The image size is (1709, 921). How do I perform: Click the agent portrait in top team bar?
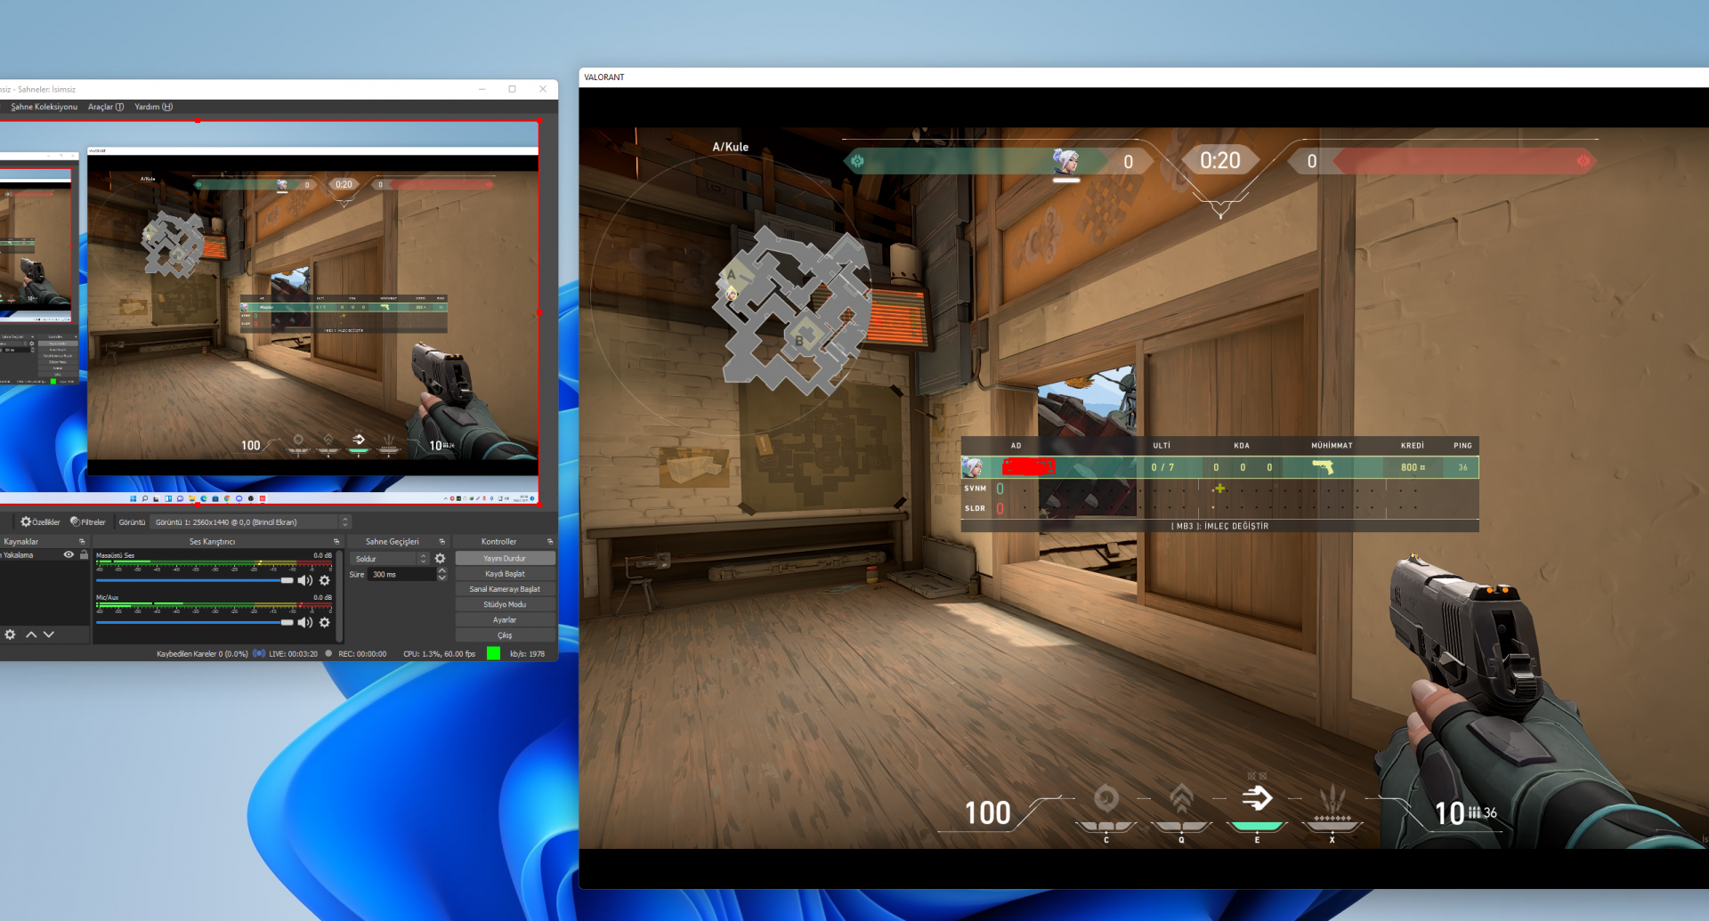(x=1065, y=161)
